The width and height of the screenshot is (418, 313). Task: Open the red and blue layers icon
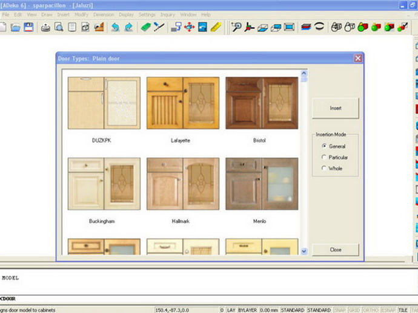tap(306, 27)
